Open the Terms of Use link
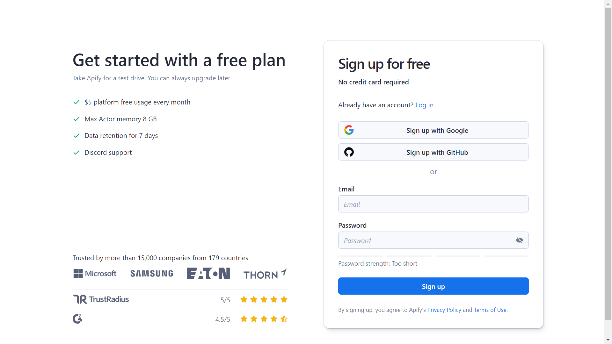612x344 pixels. click(x=490, y=310)
